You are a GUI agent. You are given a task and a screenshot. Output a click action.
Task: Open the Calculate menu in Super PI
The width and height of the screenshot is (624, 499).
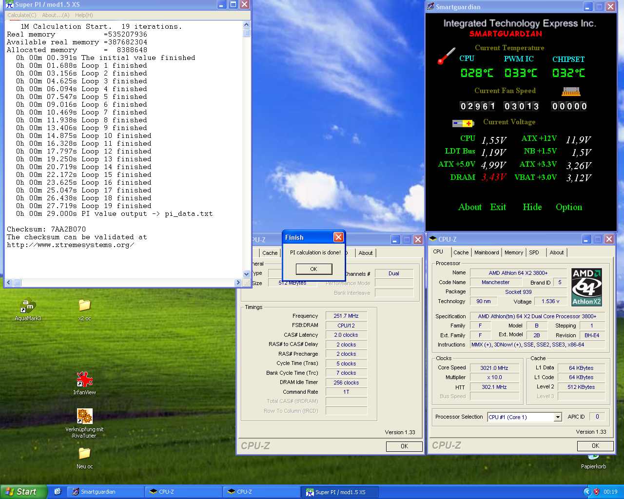coord(22,15)
